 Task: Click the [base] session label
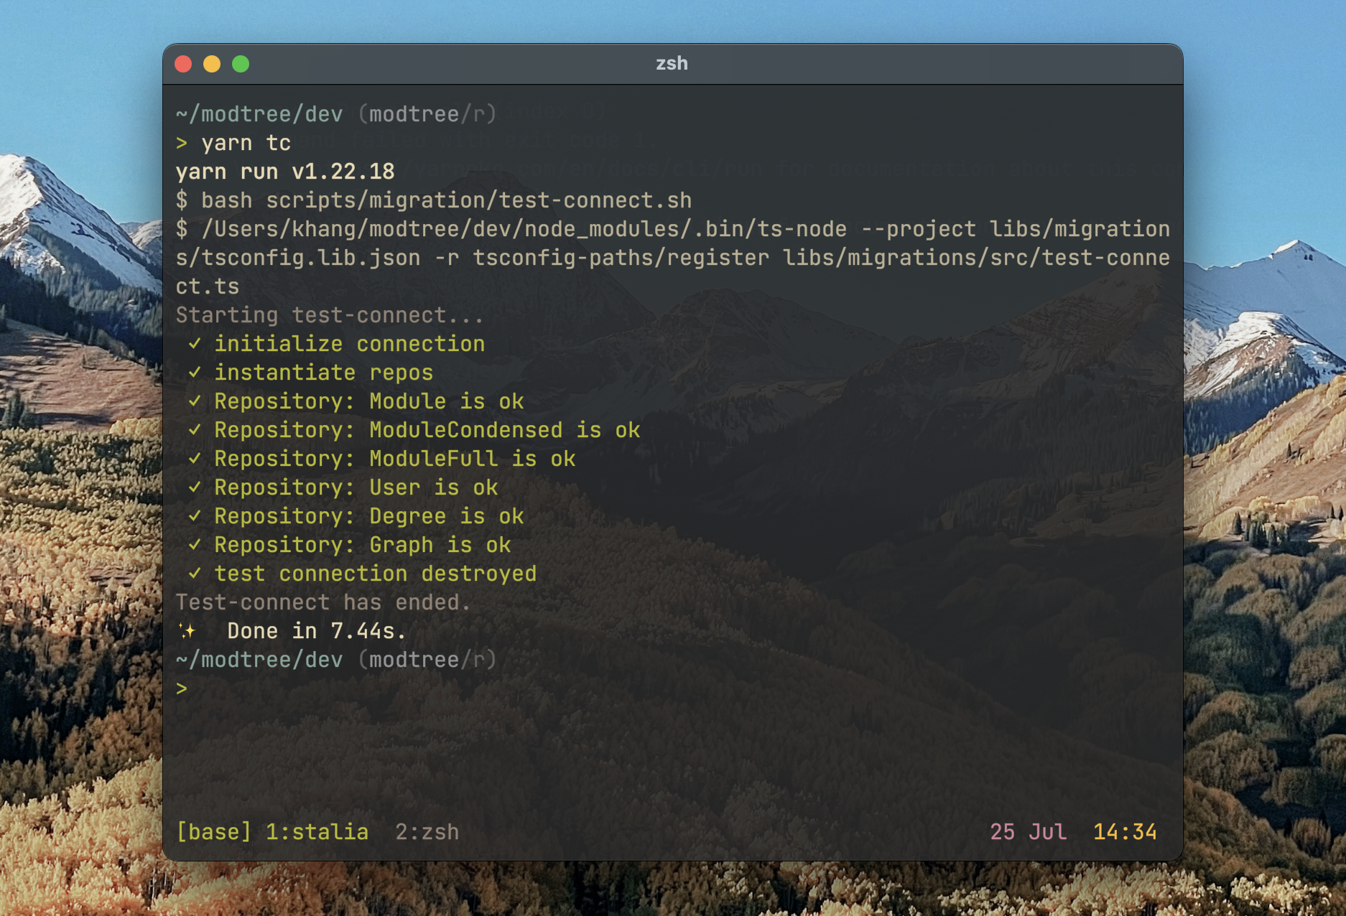tap(214, 831)
